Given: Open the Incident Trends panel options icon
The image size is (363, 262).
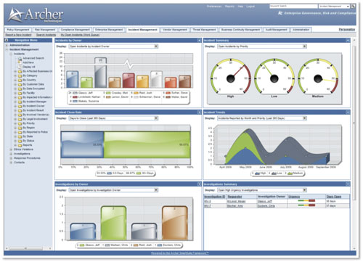Looking at the screenshot, I should 348,112.
